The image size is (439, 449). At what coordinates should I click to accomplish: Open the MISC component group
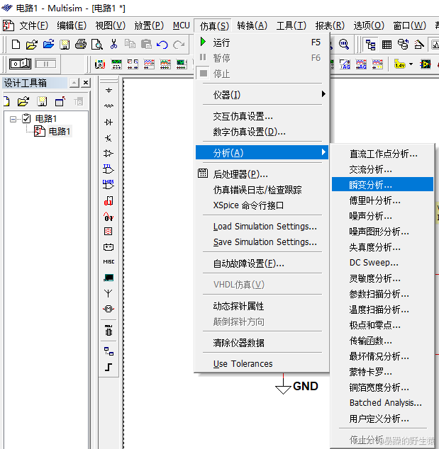[x=109, y=262]
